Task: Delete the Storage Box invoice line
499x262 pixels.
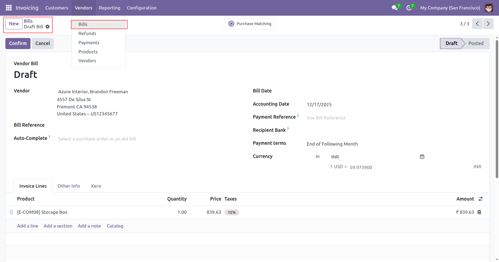Action: (x=479, y=212)
